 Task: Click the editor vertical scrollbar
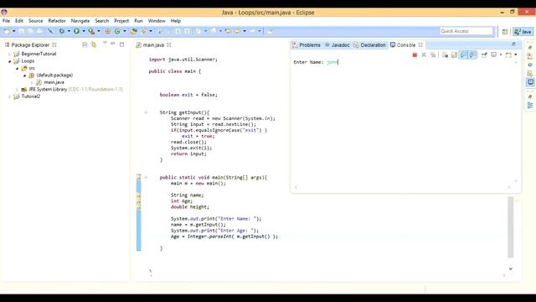[511, 227]
